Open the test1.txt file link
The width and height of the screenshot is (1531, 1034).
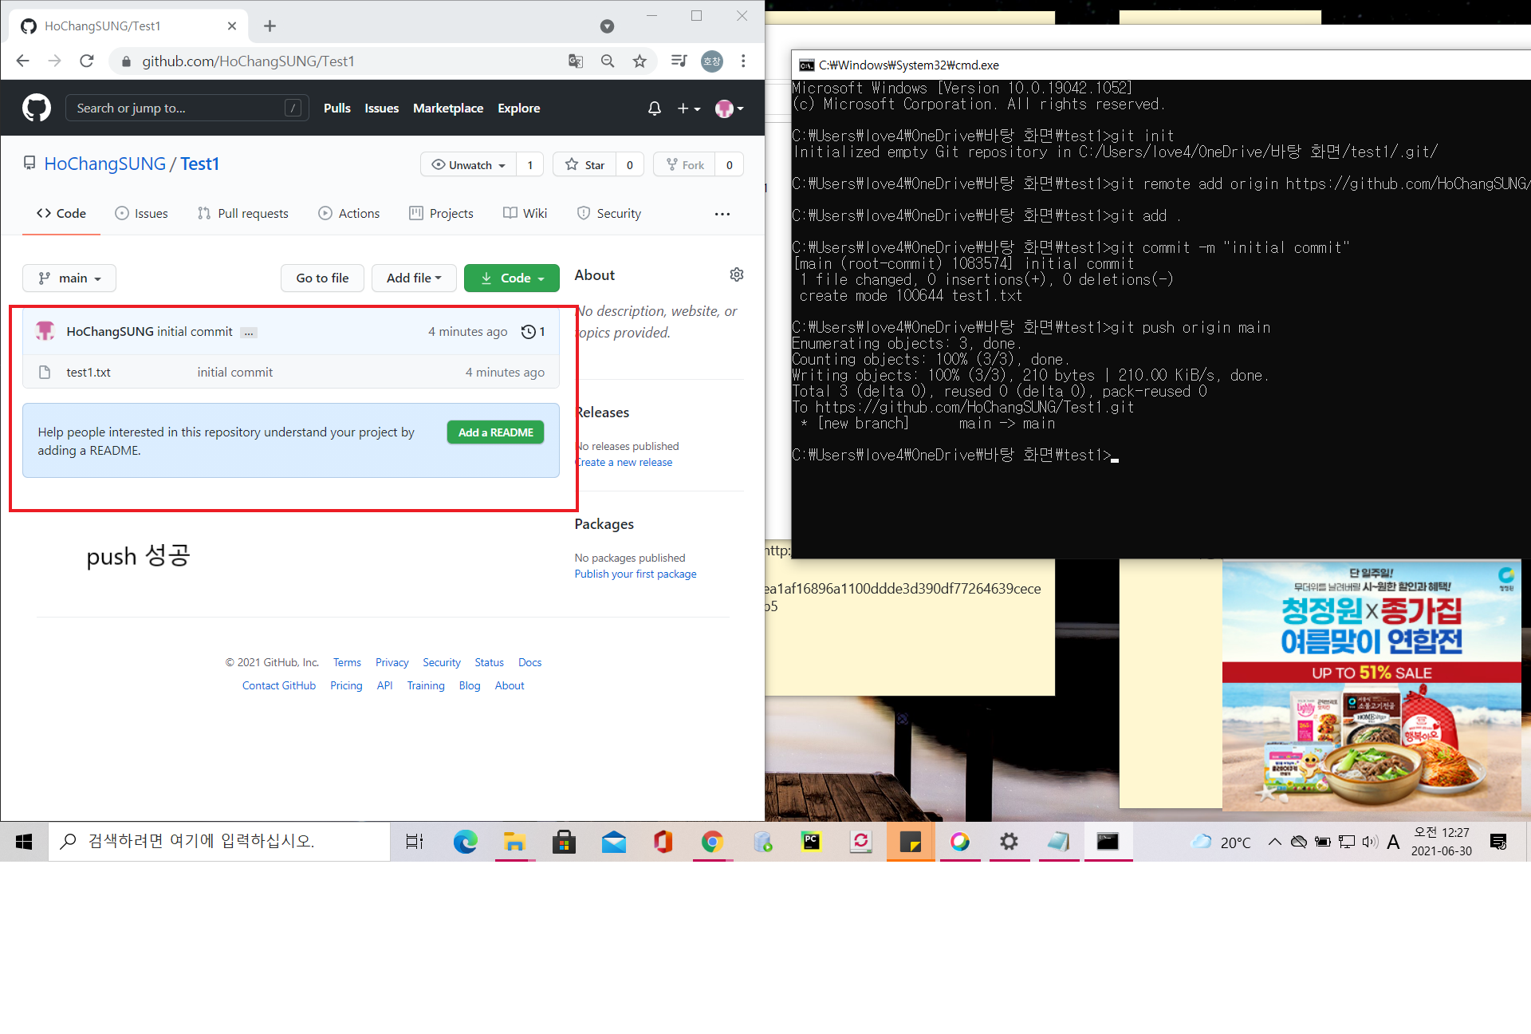point(89,372)
